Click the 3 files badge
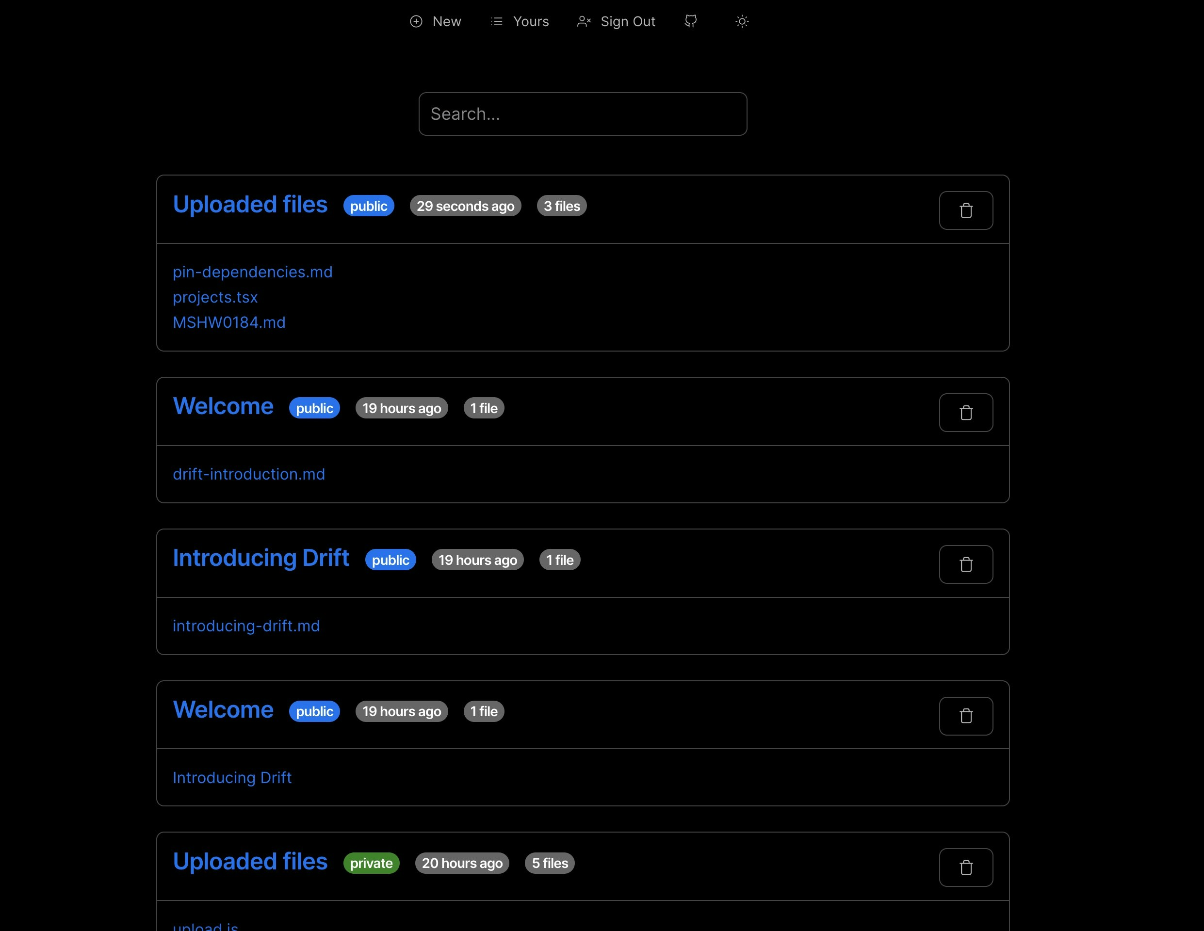Screen dimensions: 1204x931 pos(561,206)
